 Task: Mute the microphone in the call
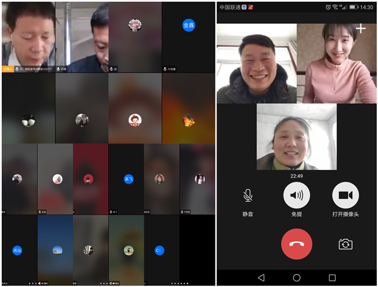248,196
